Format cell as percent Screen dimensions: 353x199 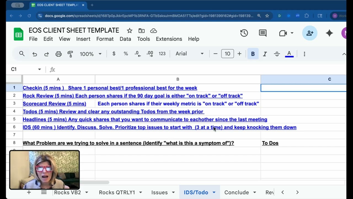[x=126, y=54]
